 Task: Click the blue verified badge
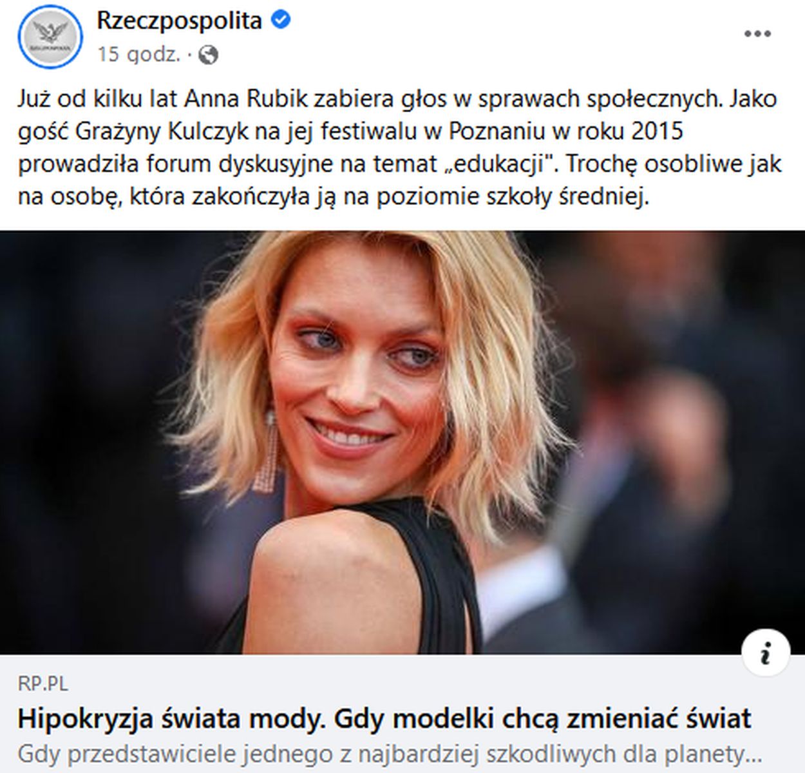(280, 21)
